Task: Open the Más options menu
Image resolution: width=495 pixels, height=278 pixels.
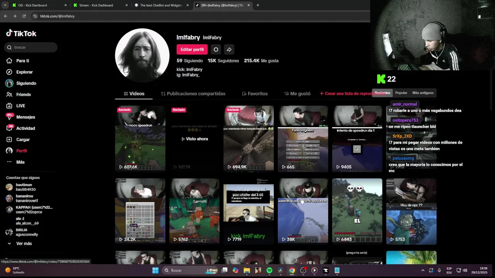Action: pos(15,162)
